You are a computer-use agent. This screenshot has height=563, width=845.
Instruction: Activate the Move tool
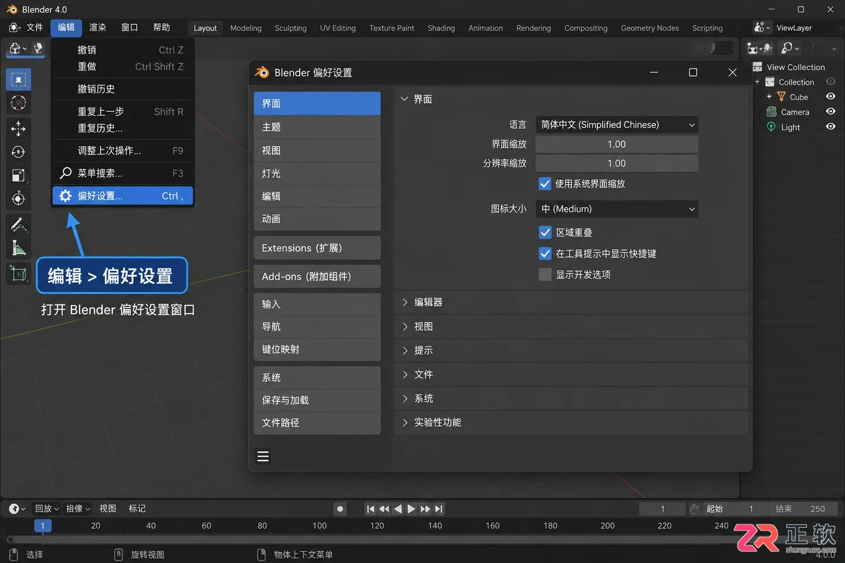(x=19, y=128)
